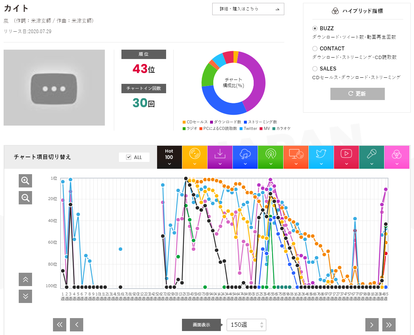Click the black data point at 1位 peak
Viewport: 414px width, 335px height.
(186, 179)
